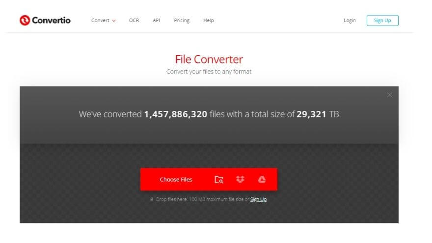Click the lock icon near drop text
Screen dimensions: 432x243
[x=152, y=200]
